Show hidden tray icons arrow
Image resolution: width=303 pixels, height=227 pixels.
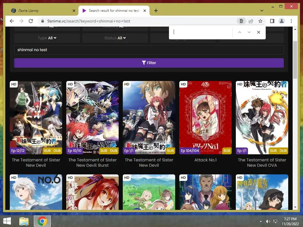click(261, 221)
